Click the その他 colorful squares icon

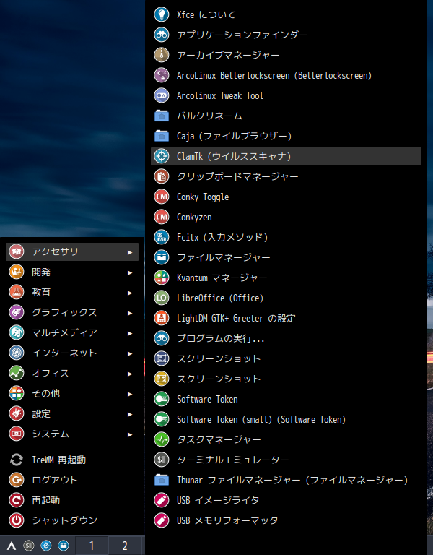pos(17,393)
